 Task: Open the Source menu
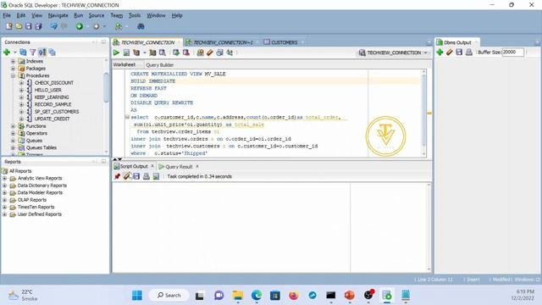pos(97,15)
